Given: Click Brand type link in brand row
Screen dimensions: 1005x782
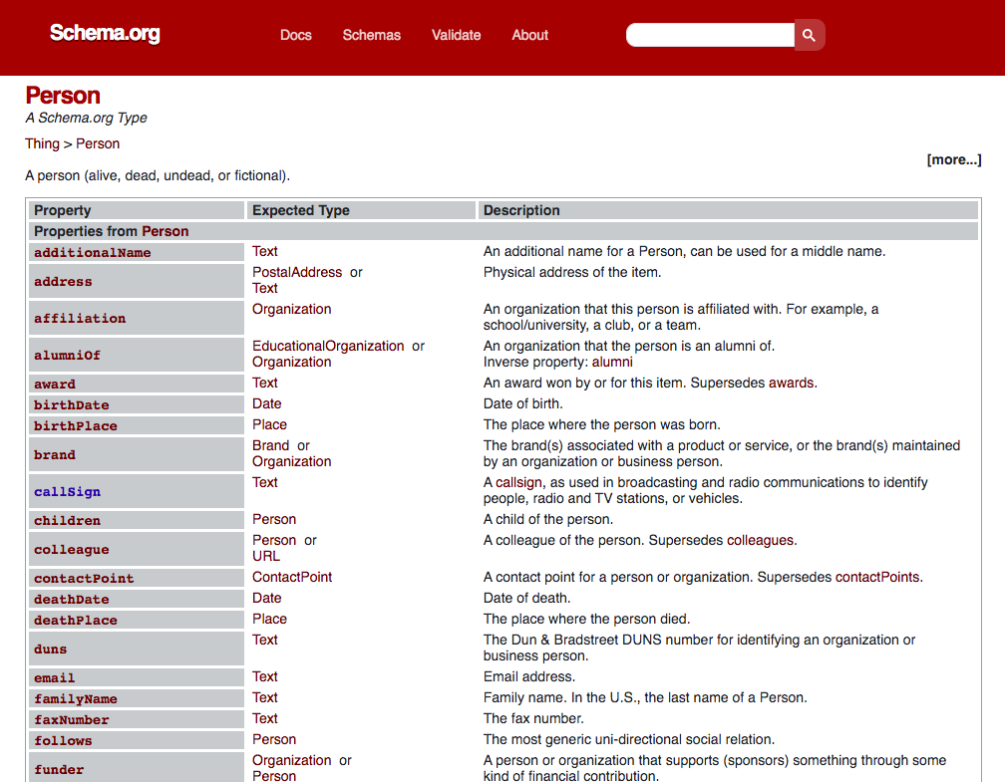Looking at the screenshot, I should pyautogui.click(x=270, y=445).
